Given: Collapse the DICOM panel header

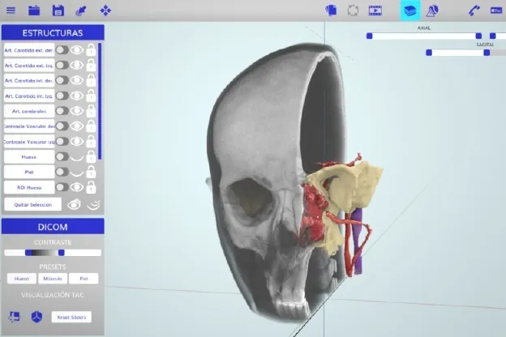Looking at the screenshot, I should (x=53, y=227).
